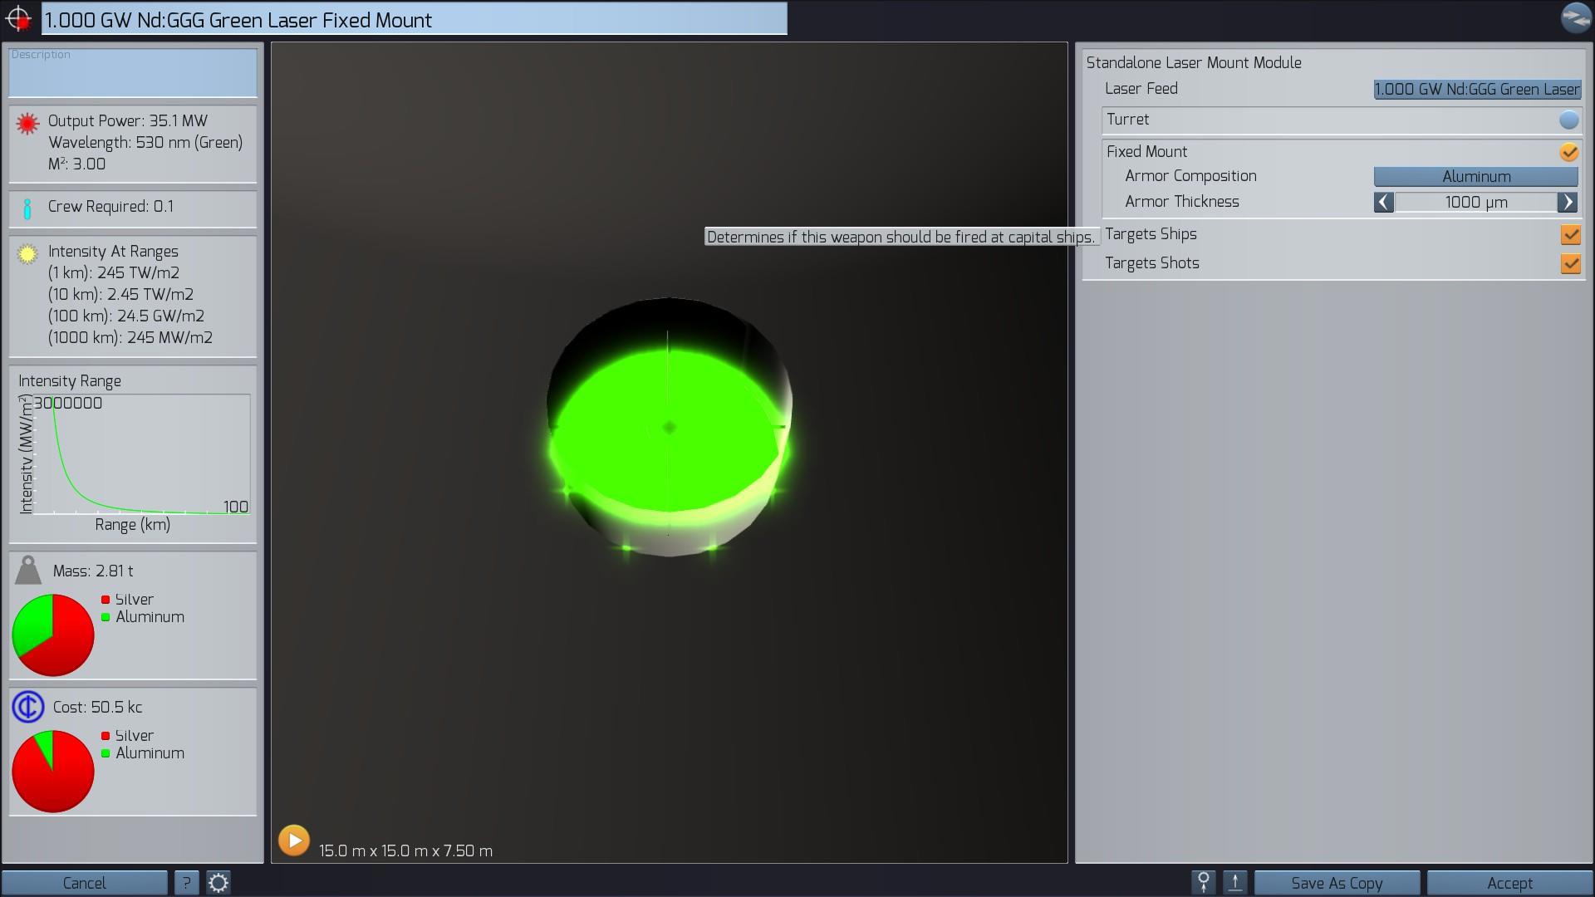Decrease the Armor Thickness with the left arrow
The image size is (1595, 897).
click(1383, 202)
